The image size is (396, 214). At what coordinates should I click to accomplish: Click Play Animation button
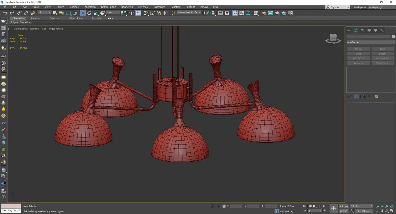tap(315, 206)
